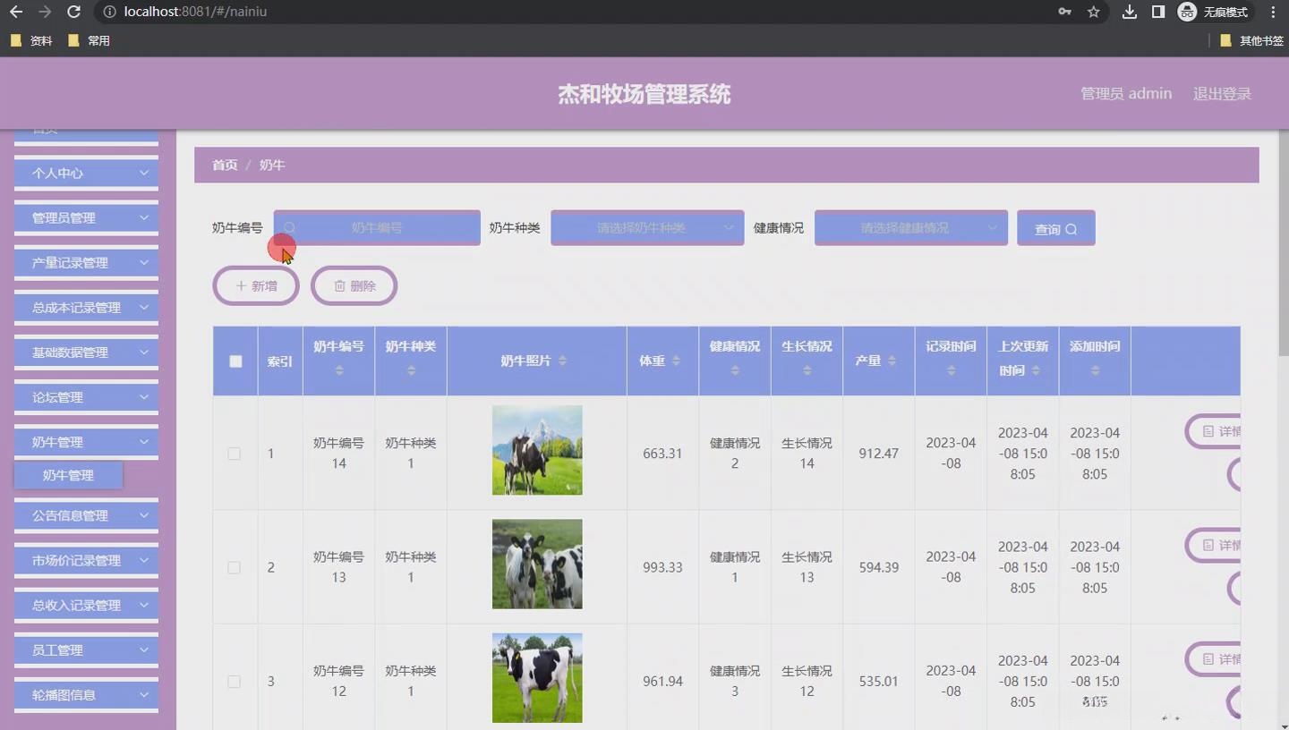Image resolution: width=1289 pixels, height=730 pixels.
Task: Click the 查询 search button
Action: pos(1055,228)
